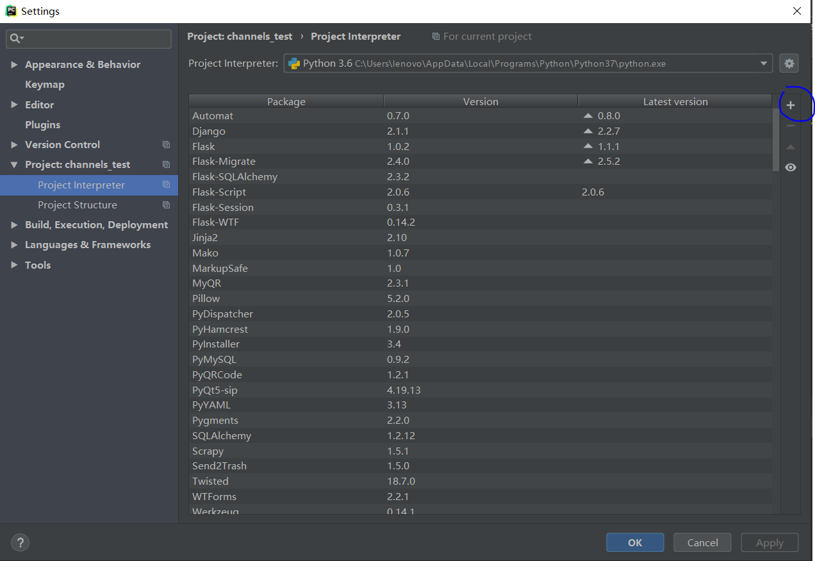Click the Project: channels_test breadcrumb
815x561 pixels.
coord(240,37)
